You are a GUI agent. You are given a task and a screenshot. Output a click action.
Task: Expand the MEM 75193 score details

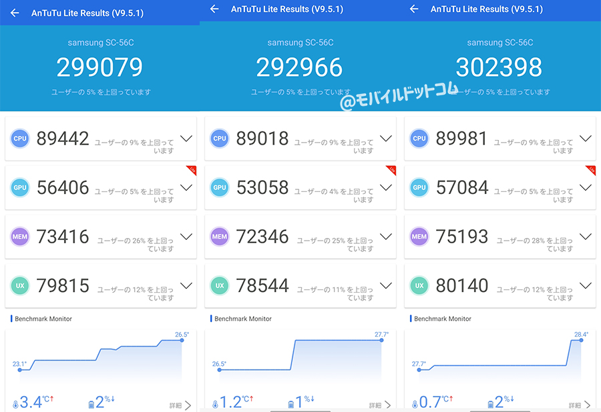(x=586, y=237)
